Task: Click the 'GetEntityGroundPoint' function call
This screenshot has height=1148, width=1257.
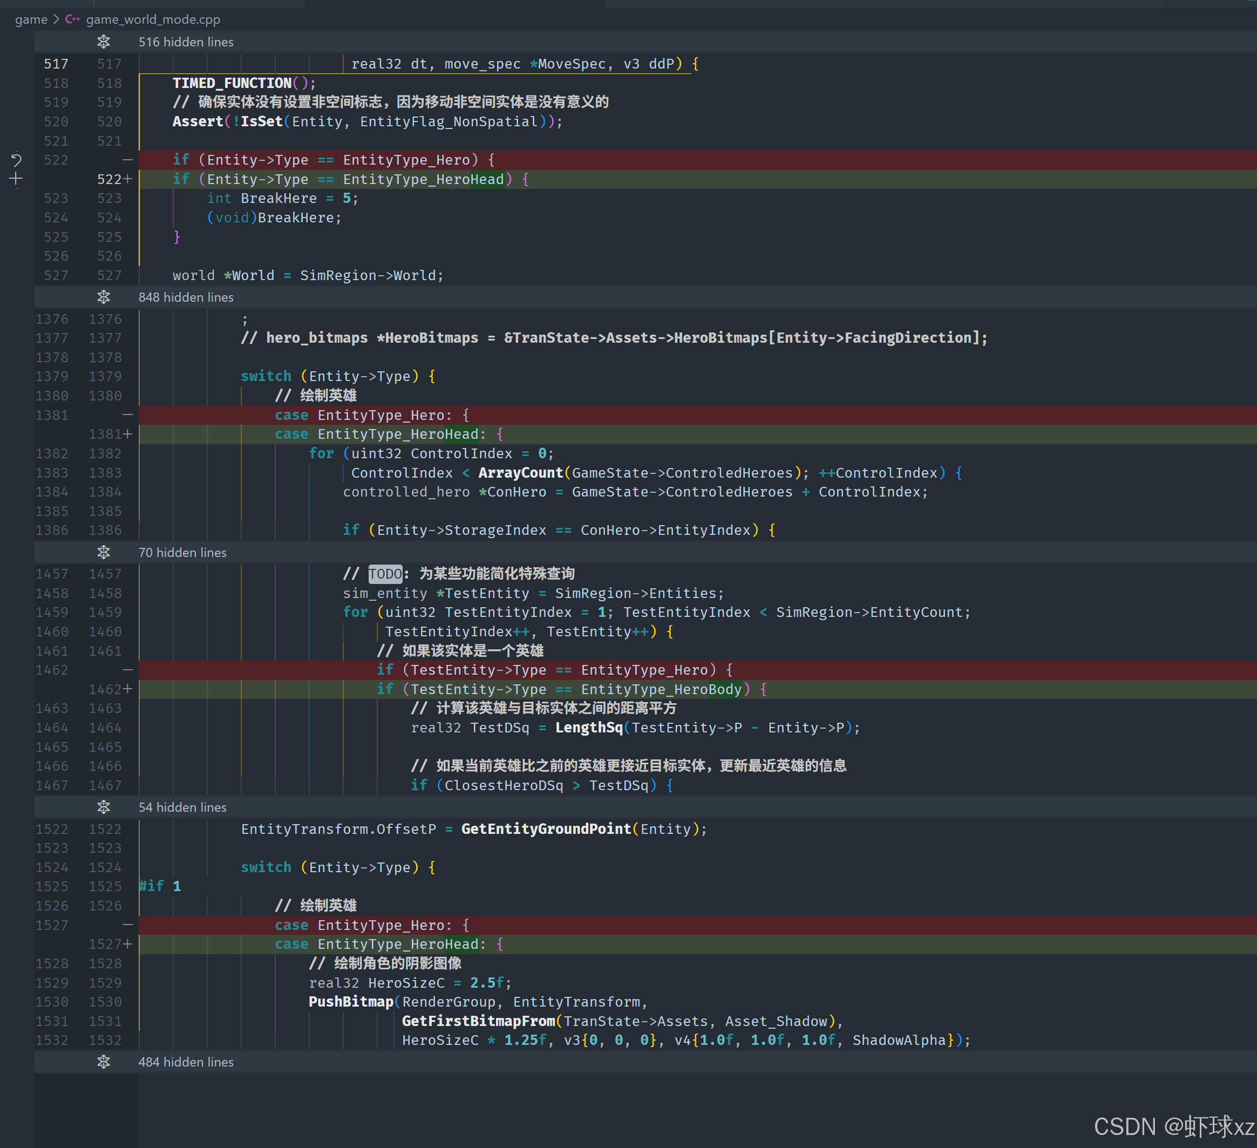Action: click(x=546, y=830)
